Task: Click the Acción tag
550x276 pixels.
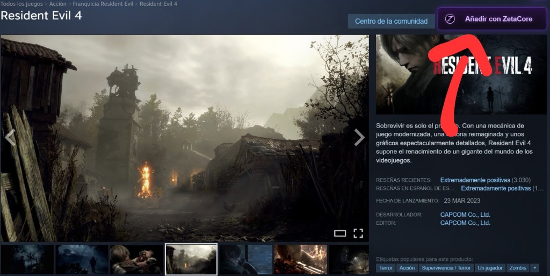Action: point(407,268)
